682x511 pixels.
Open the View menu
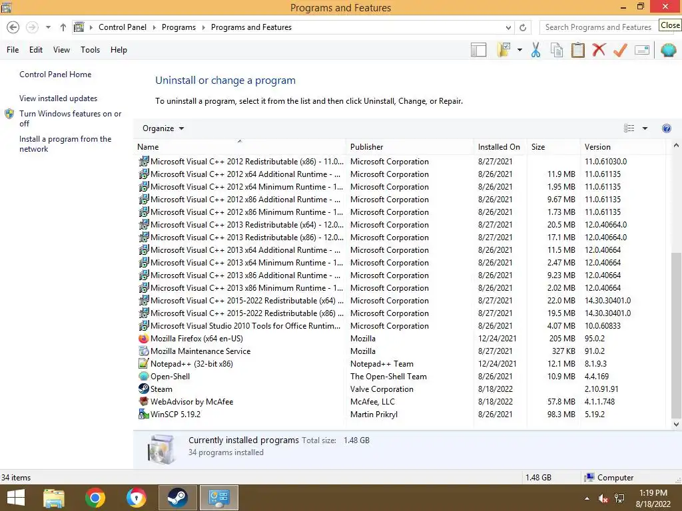pyautogui.click(x=61, y=49)
